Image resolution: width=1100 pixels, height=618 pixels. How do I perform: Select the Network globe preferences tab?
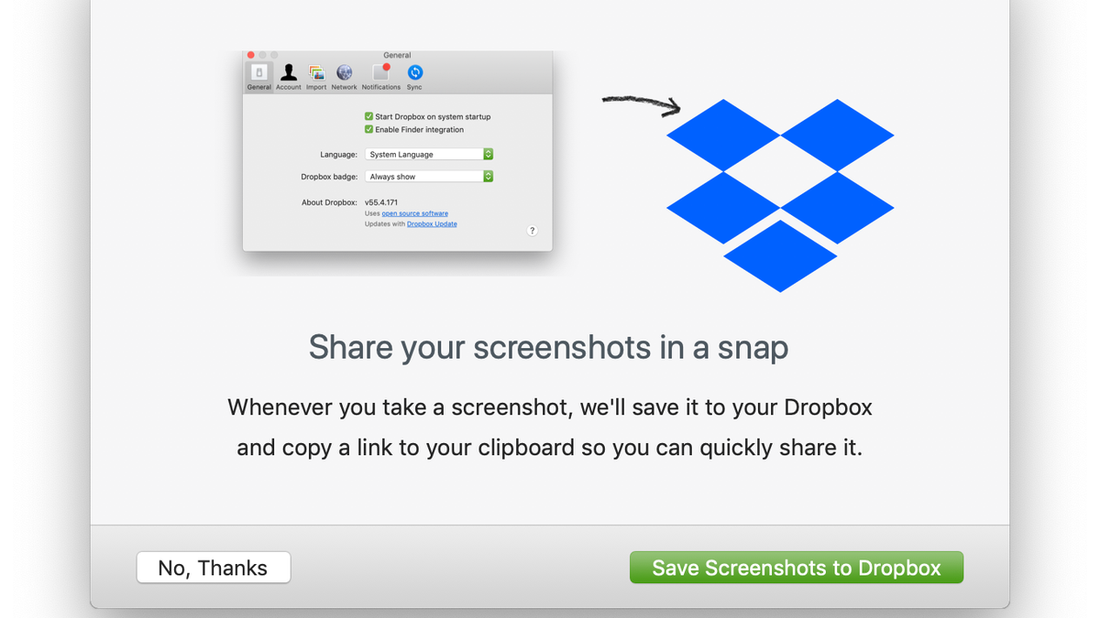tap(345, 77)
